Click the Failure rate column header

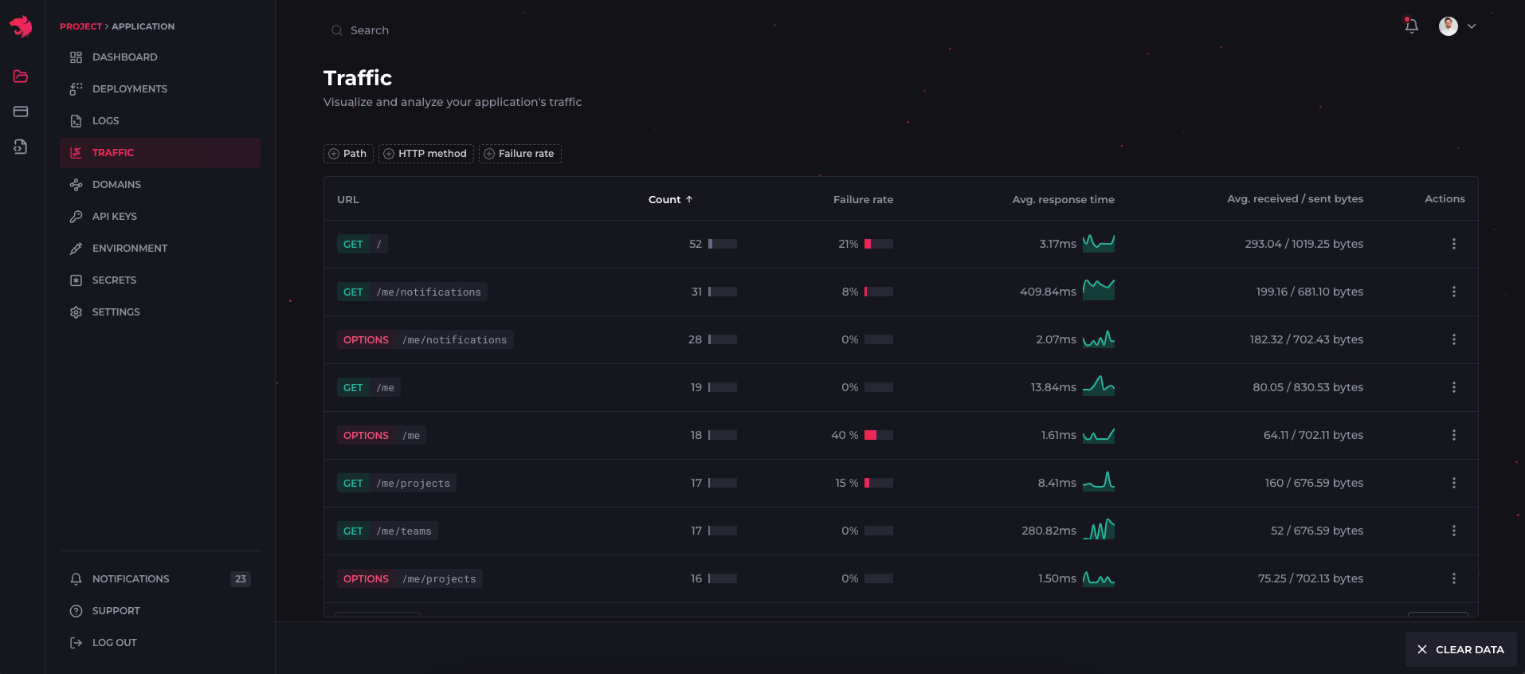pyautogui.click(x=863, y=199)
